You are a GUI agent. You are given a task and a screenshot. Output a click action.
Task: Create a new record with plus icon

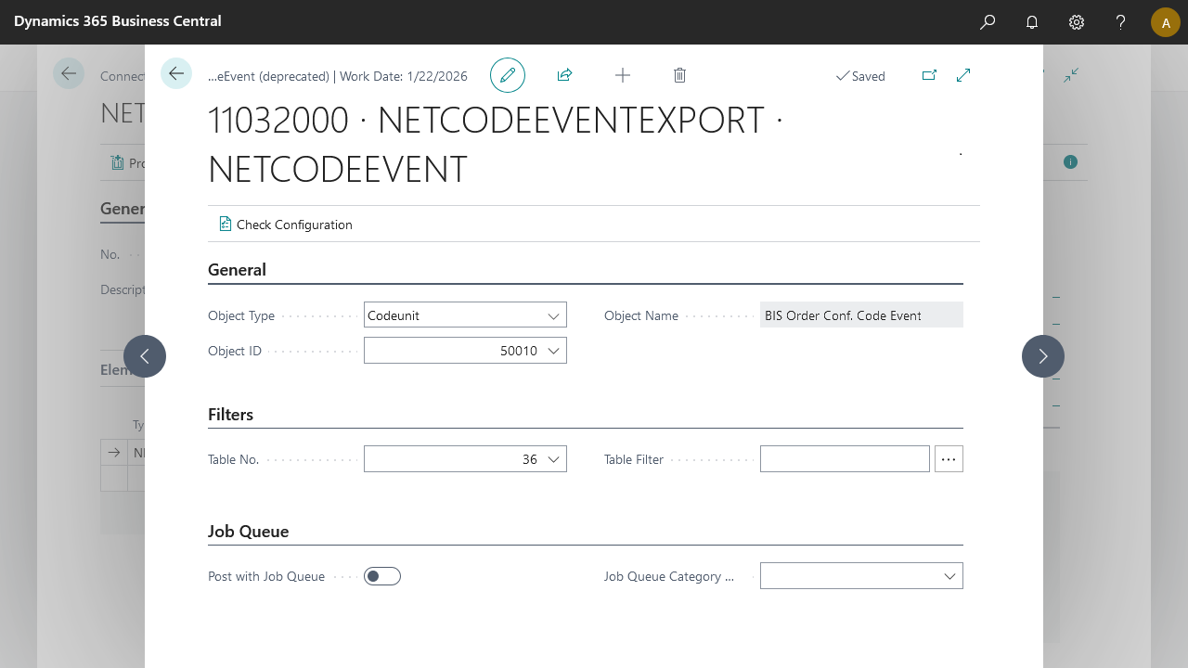623,75
